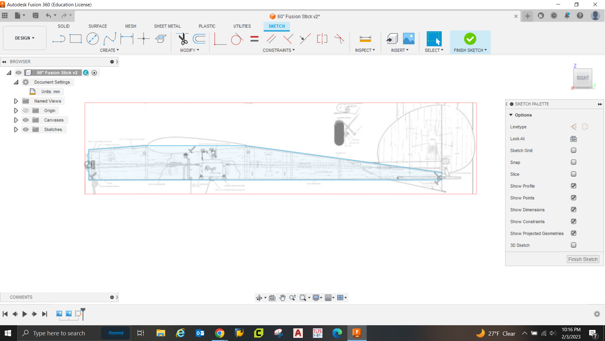Click the Measure tool in Inspect

coord(365,39)
